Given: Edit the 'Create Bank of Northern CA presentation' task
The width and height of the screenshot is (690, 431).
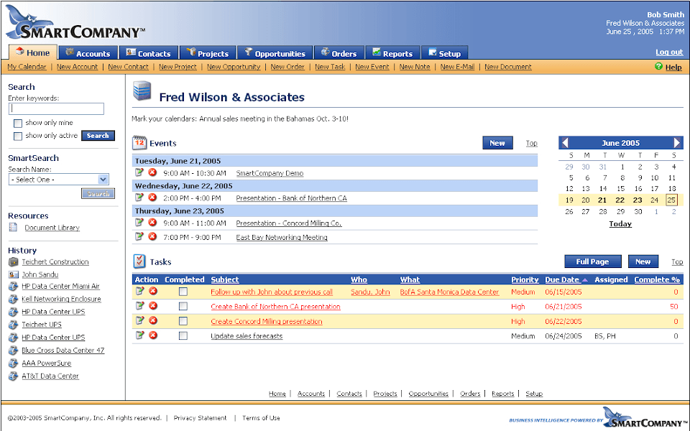Looking at the screenshot, I should [x=139, y=306].
